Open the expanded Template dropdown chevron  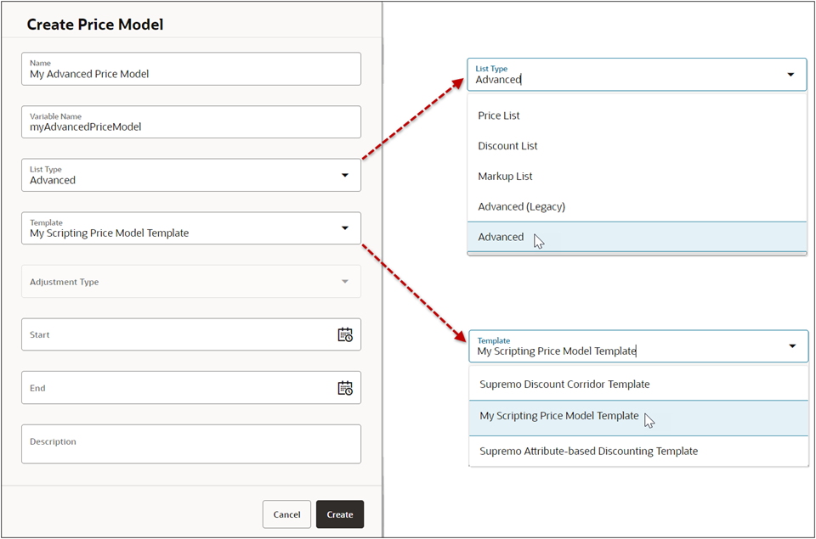[x=790, y=346]
